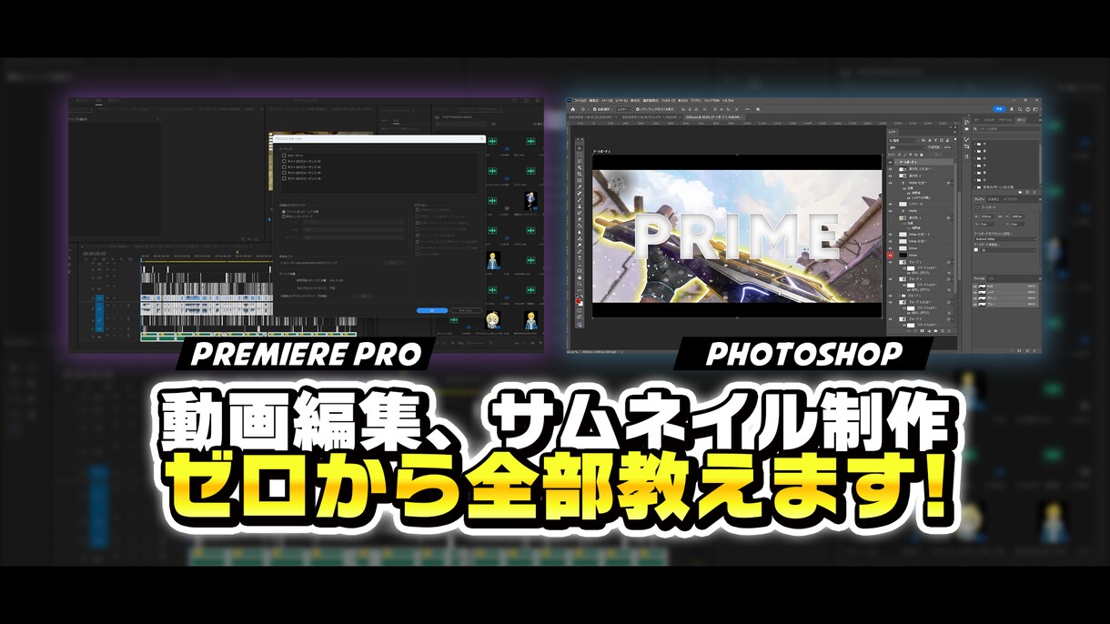Toggle visibility of the RGB channel
Screen dimensions: 1110x624
[x=975, y=287]
